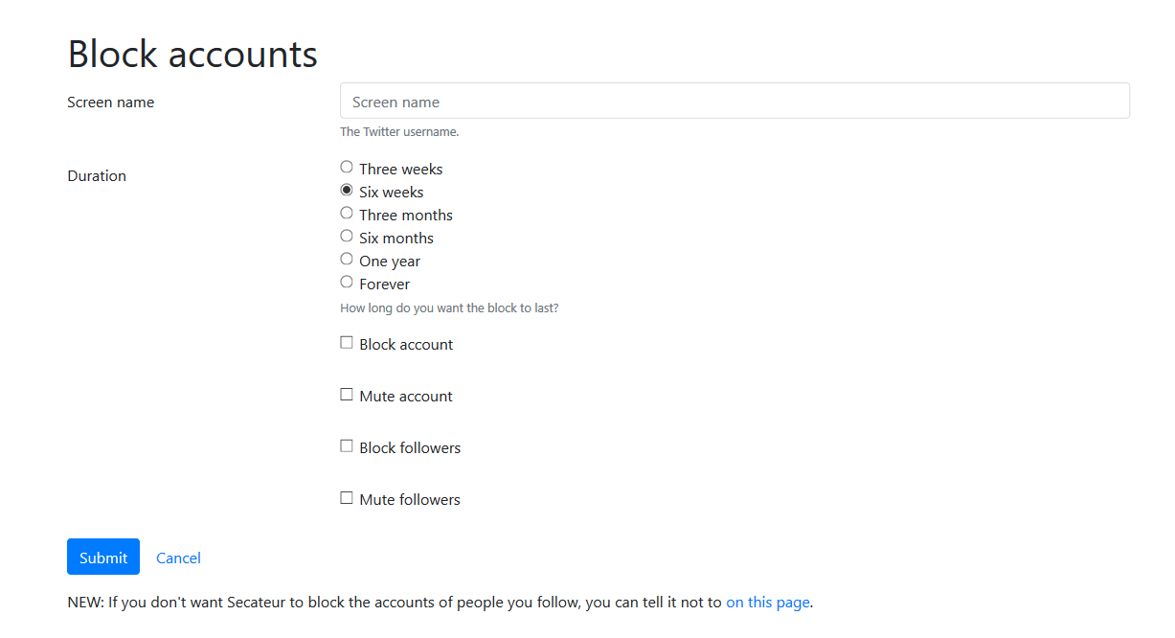
Task: Click the NEW notice text about Secateur
Action: 393,603
